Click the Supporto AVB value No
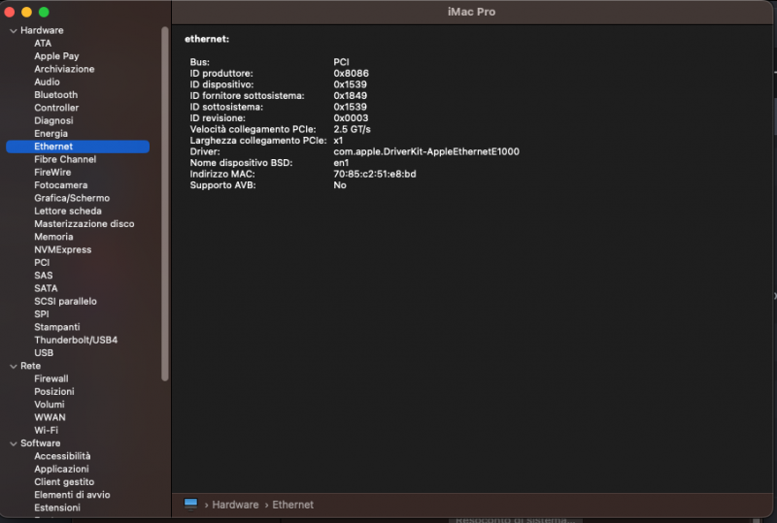This screenshot has height=523, width=777. pyautogui.click(x=340, y=185)
